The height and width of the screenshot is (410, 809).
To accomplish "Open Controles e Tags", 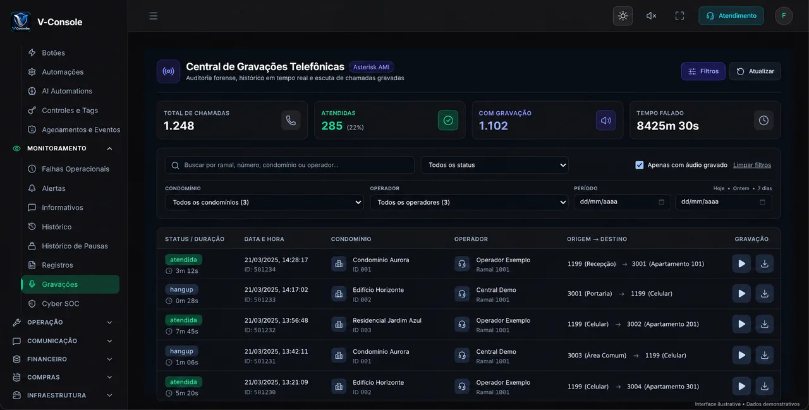I will (70, 111).
